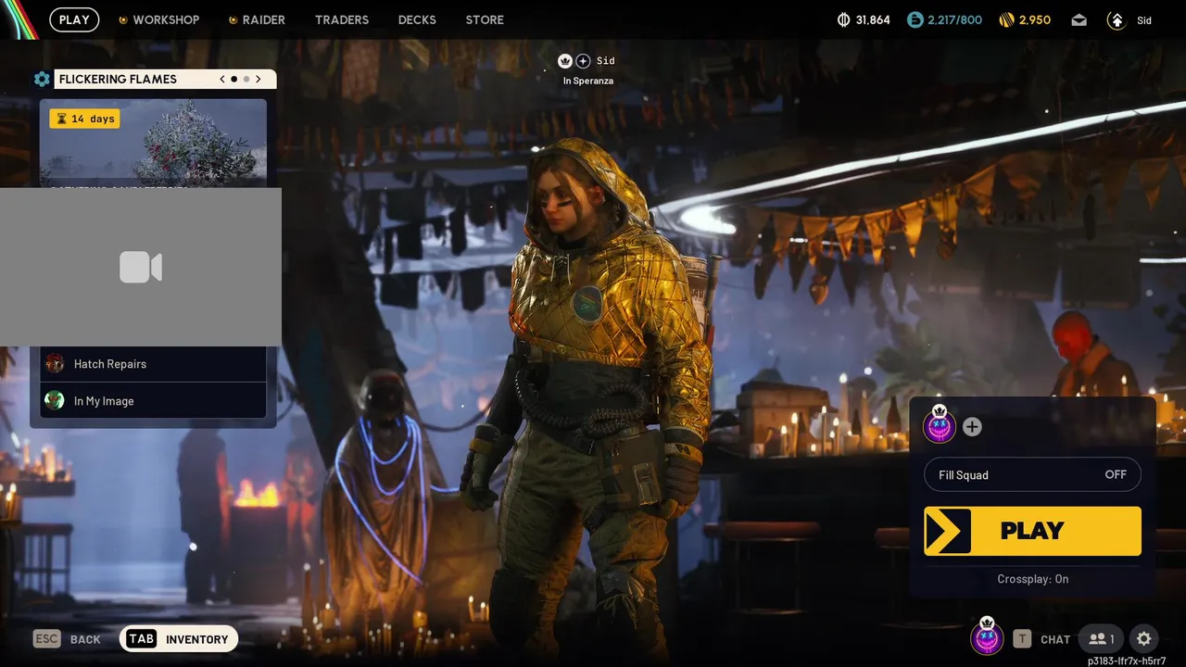Open CHAT with T key button
This screenshot has width=1186, height=667.
pos(1041,639)
